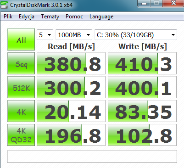The height and width of the screenshot is (168, 184).
Task: Minimize the CrystalDiskMark window
Action: [144, 3]
